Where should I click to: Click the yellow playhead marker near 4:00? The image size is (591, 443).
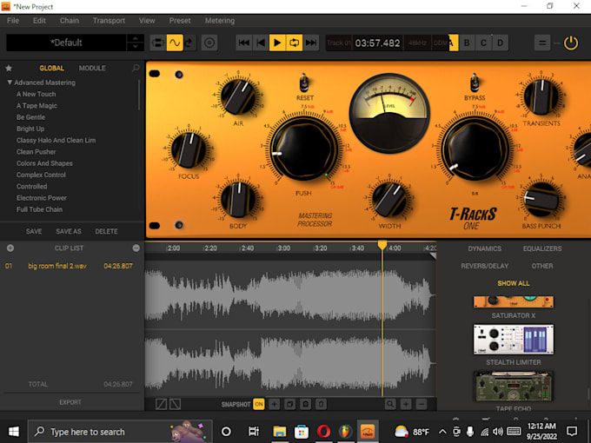pos(382,245)
